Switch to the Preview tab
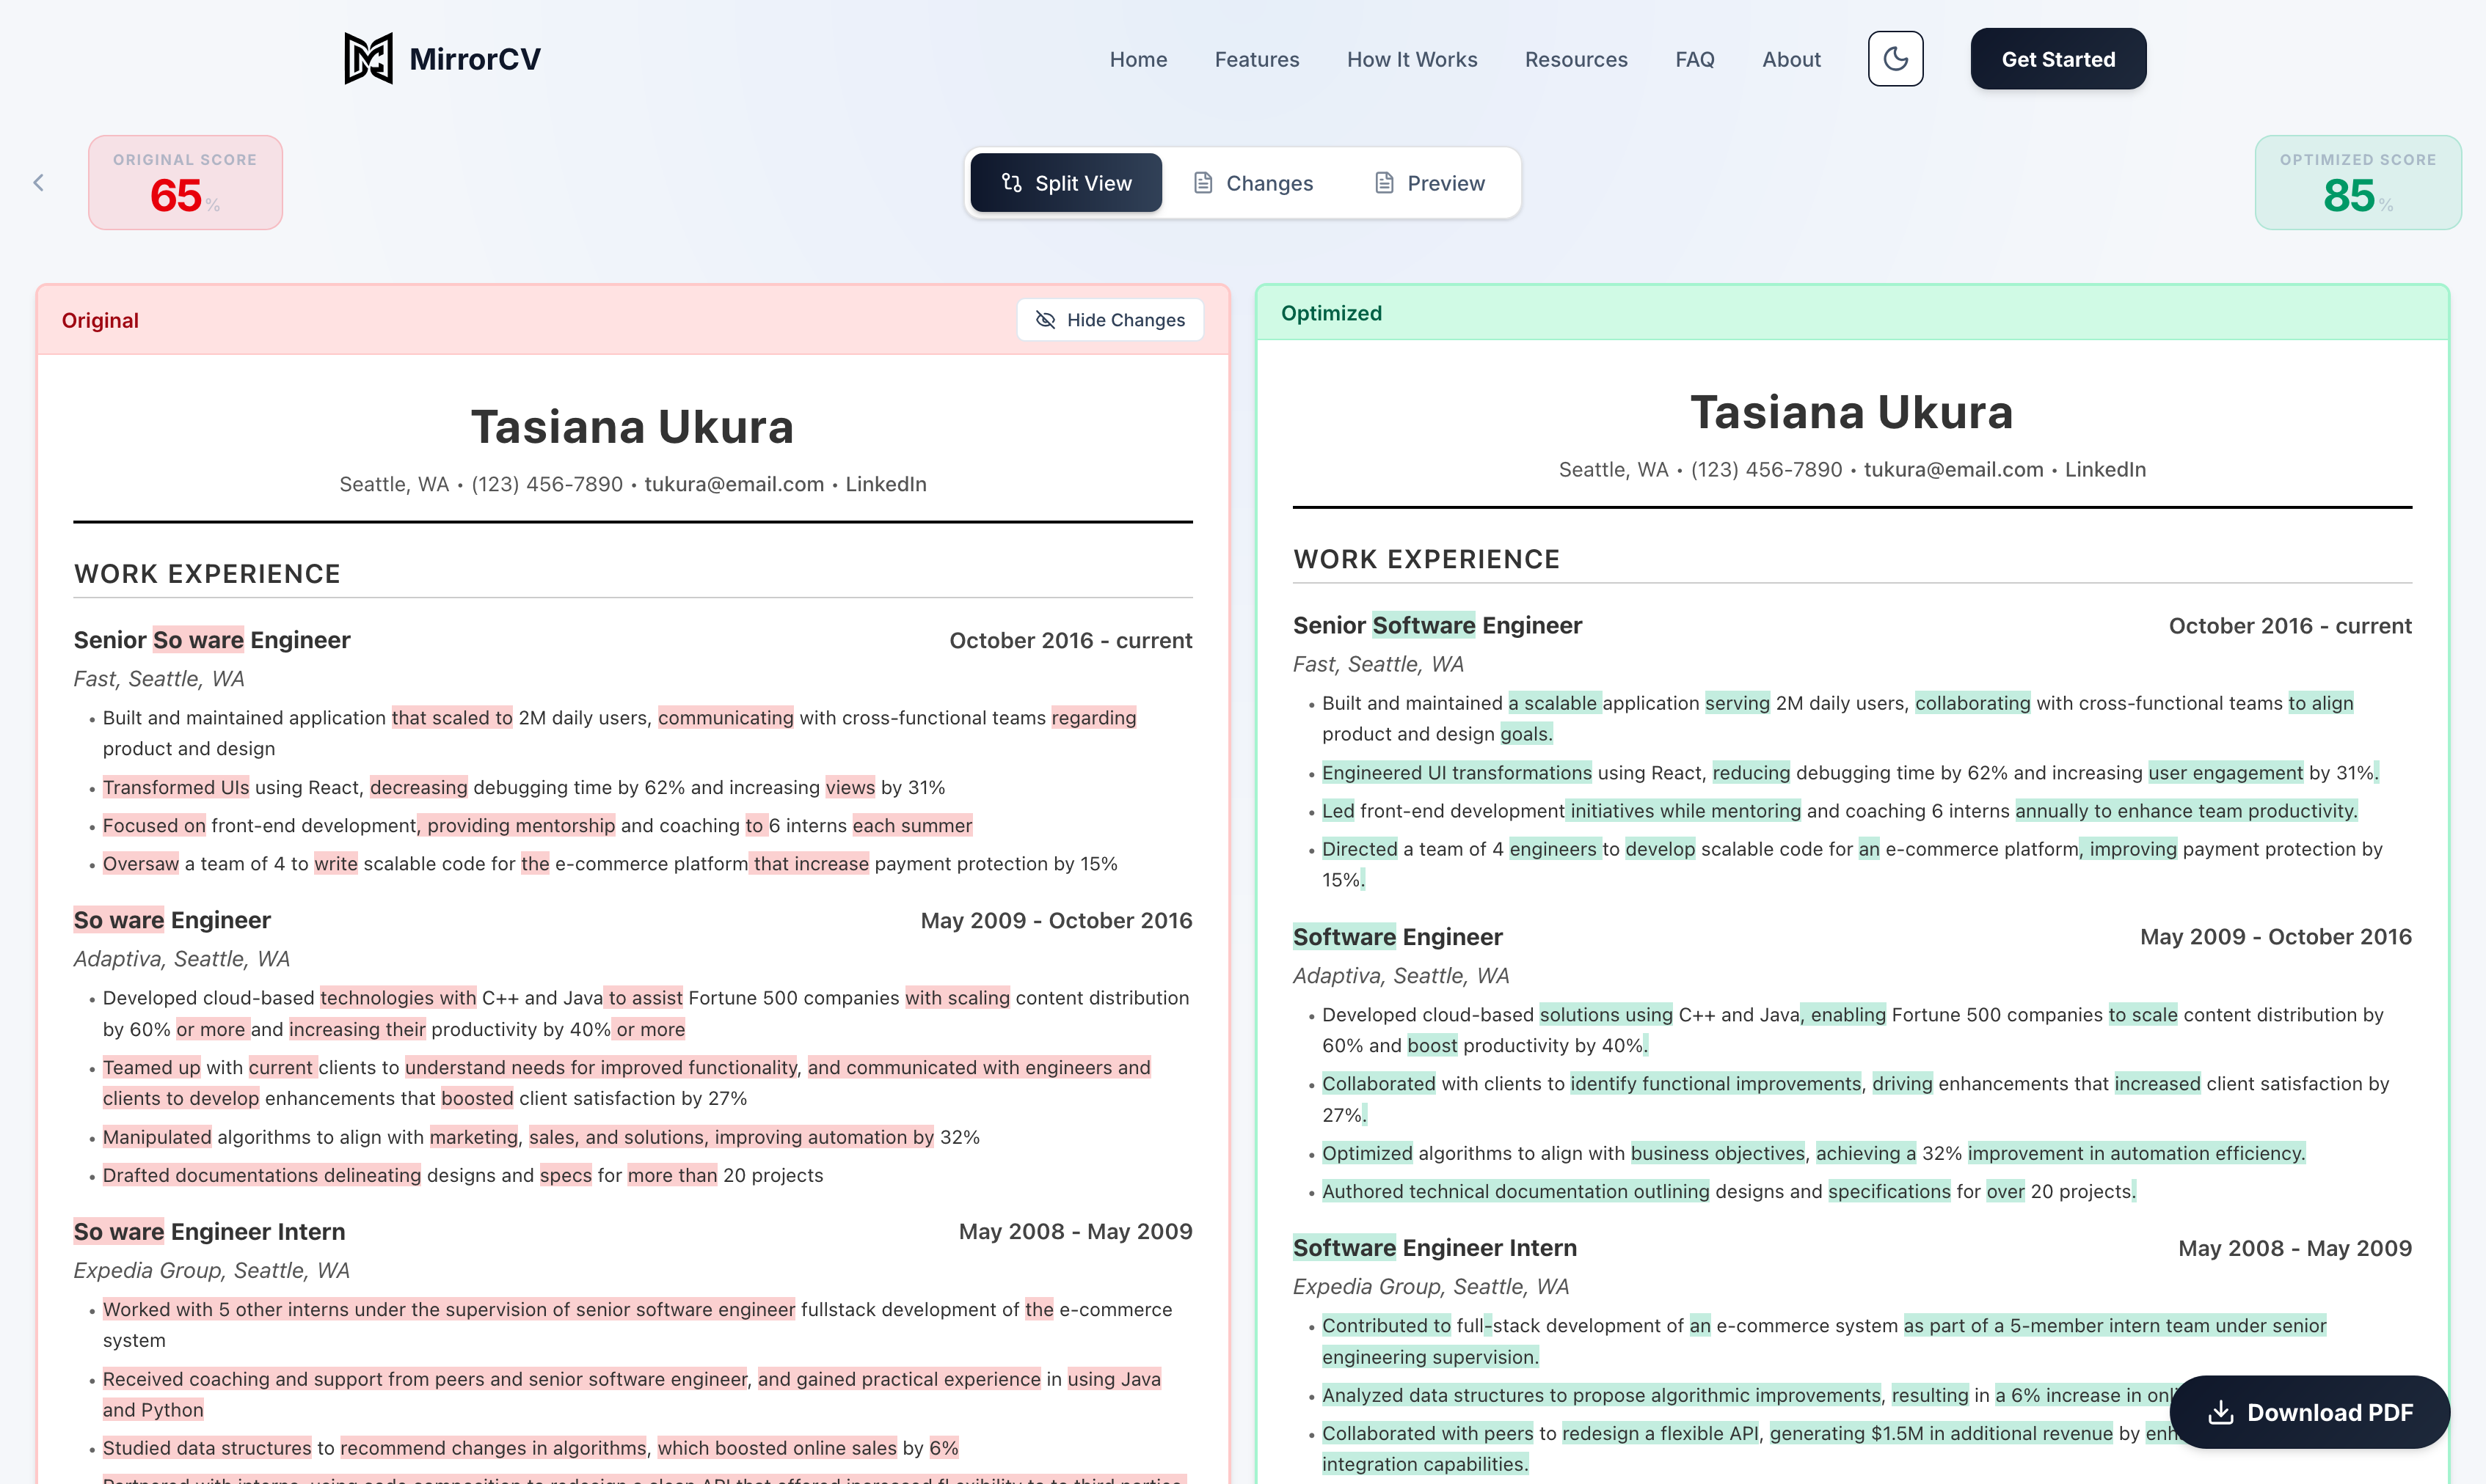 (x=1429, y=182)
